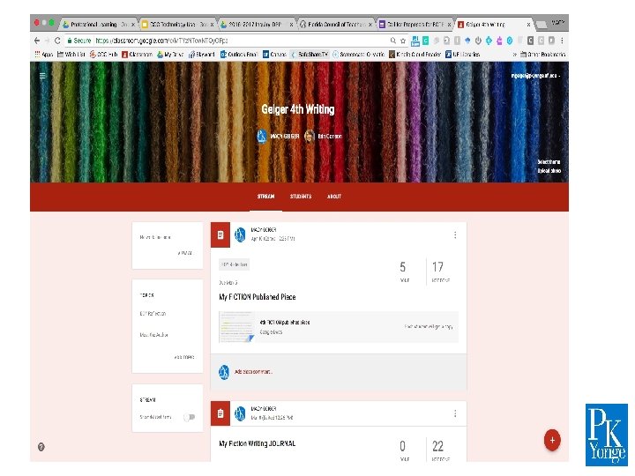Switch to the Call for Proposals browser tab

pyautogui.click(x=415, y=25)
